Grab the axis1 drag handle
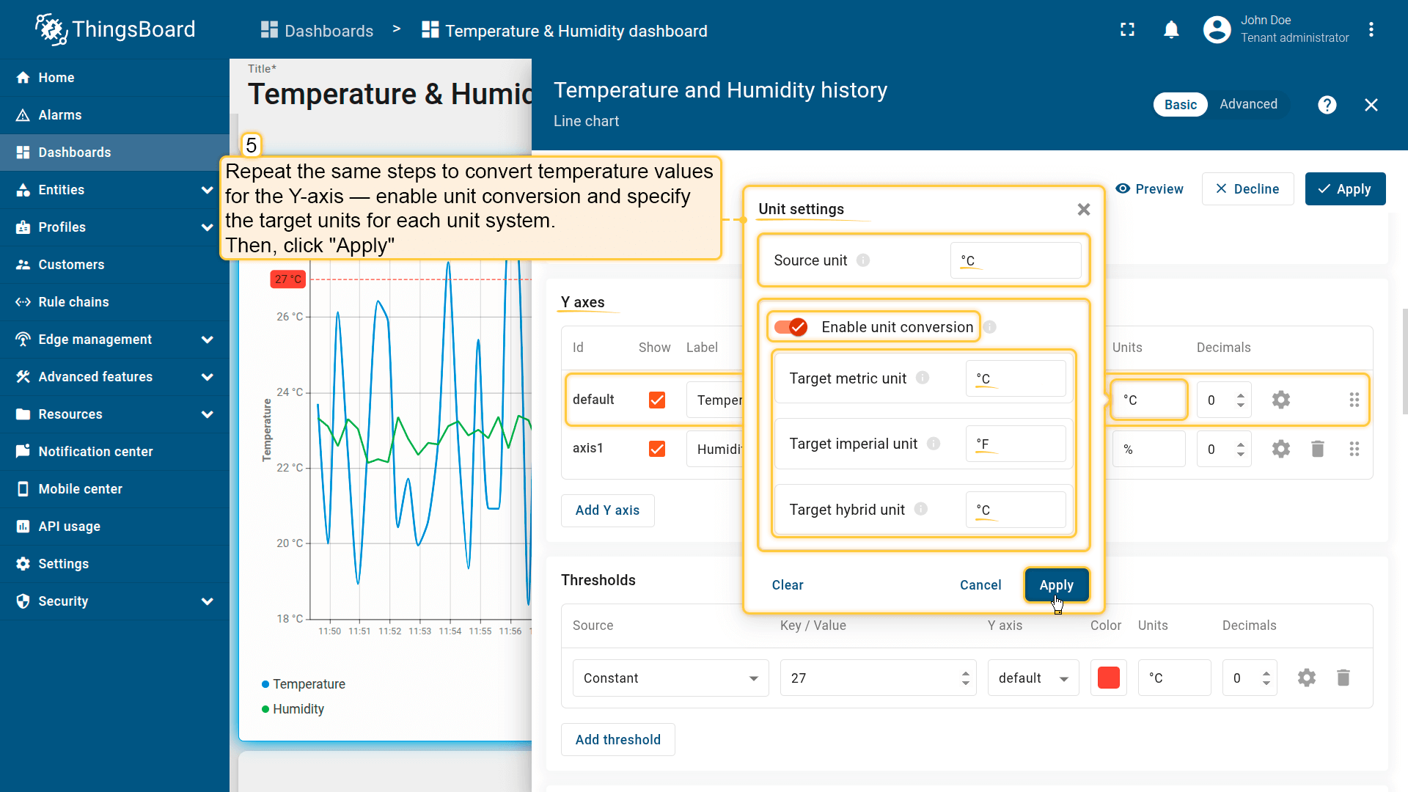The image size is (1408, 792). pyautogui.click(x=1354, y=449)
